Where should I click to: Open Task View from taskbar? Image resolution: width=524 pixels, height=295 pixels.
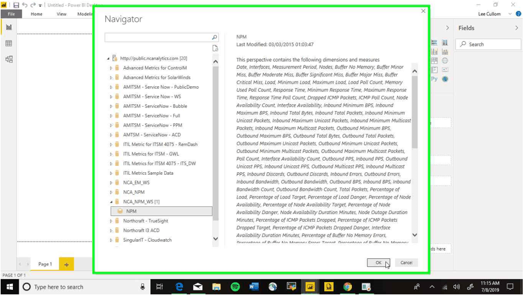[160, 287]
